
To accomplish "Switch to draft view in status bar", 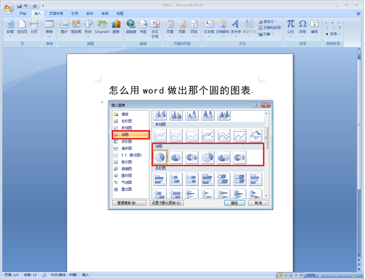I will [301, 275].
